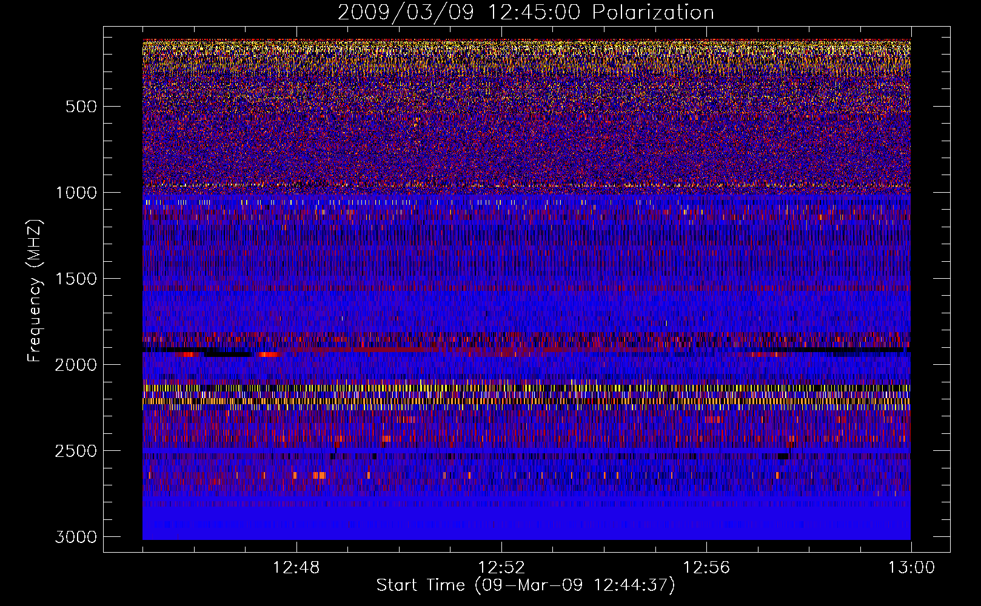Select the 1500 frequency tick label
Screen dimensions: 981x606
(76, 279)
